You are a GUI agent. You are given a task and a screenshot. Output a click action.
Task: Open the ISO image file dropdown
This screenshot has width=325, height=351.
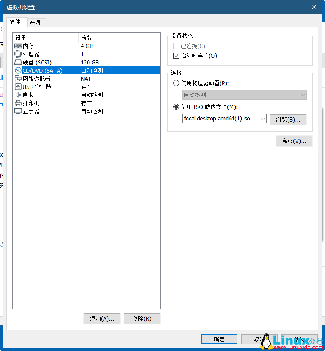point(263,119)
